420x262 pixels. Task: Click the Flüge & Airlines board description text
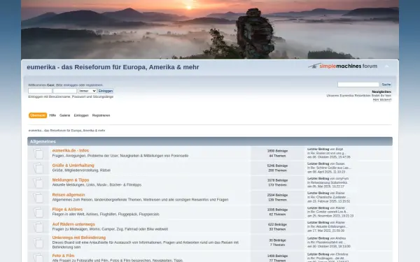(x=106, y=214)
